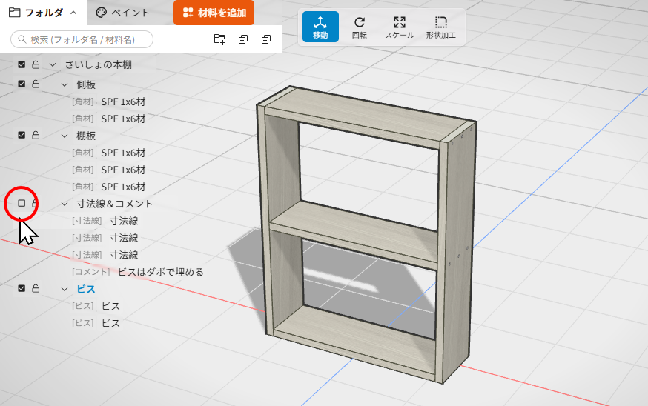Viewport: 648px width, 406px height.
Task: Uncheck the 棚板 folder visibility checkbox
Action: [22, 135]
